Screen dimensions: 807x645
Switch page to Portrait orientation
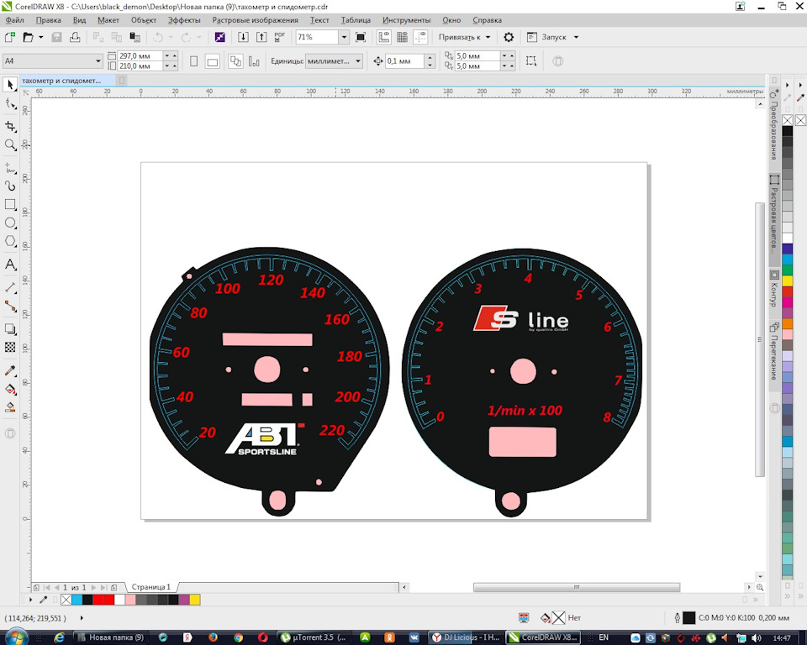click(194, 61)
